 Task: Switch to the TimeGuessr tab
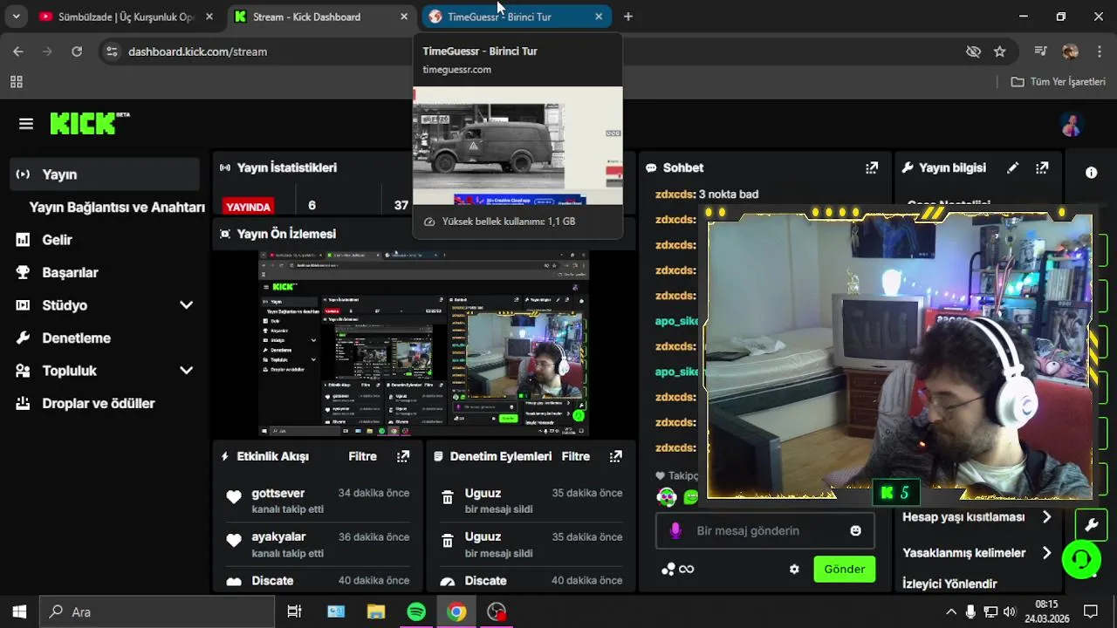point(517,17)
